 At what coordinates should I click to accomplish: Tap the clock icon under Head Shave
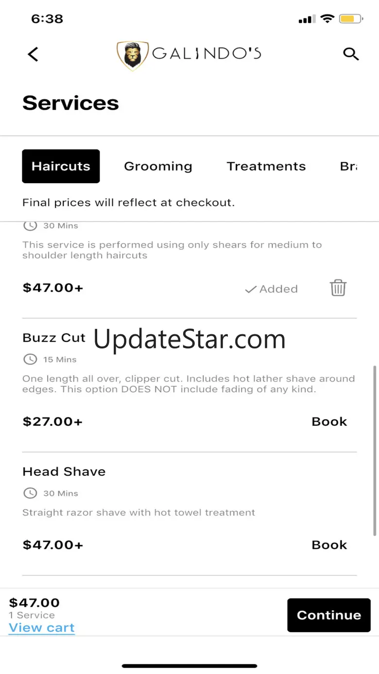coord(30,493)
